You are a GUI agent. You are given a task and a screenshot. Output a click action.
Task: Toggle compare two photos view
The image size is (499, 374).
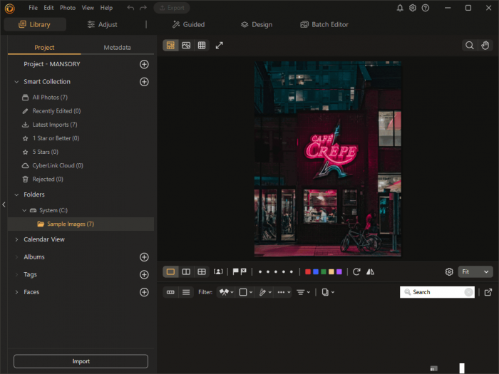[186, 272]
